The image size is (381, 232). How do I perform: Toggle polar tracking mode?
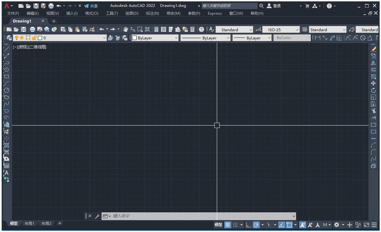pos(256,225)
